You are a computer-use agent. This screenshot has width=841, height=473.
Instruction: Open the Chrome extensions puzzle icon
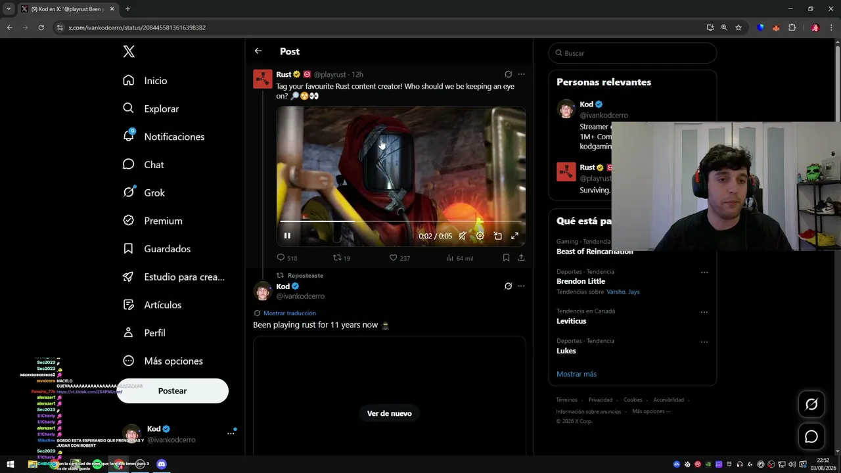click(x=792, y=28)
